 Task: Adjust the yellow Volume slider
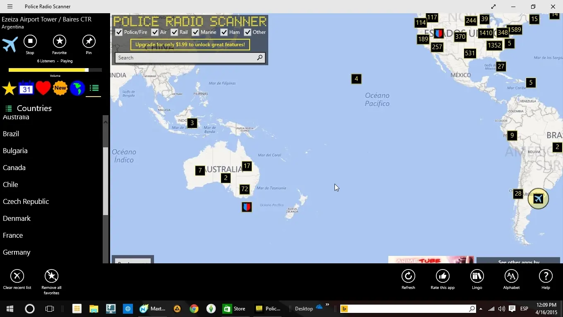pos(55,70)
